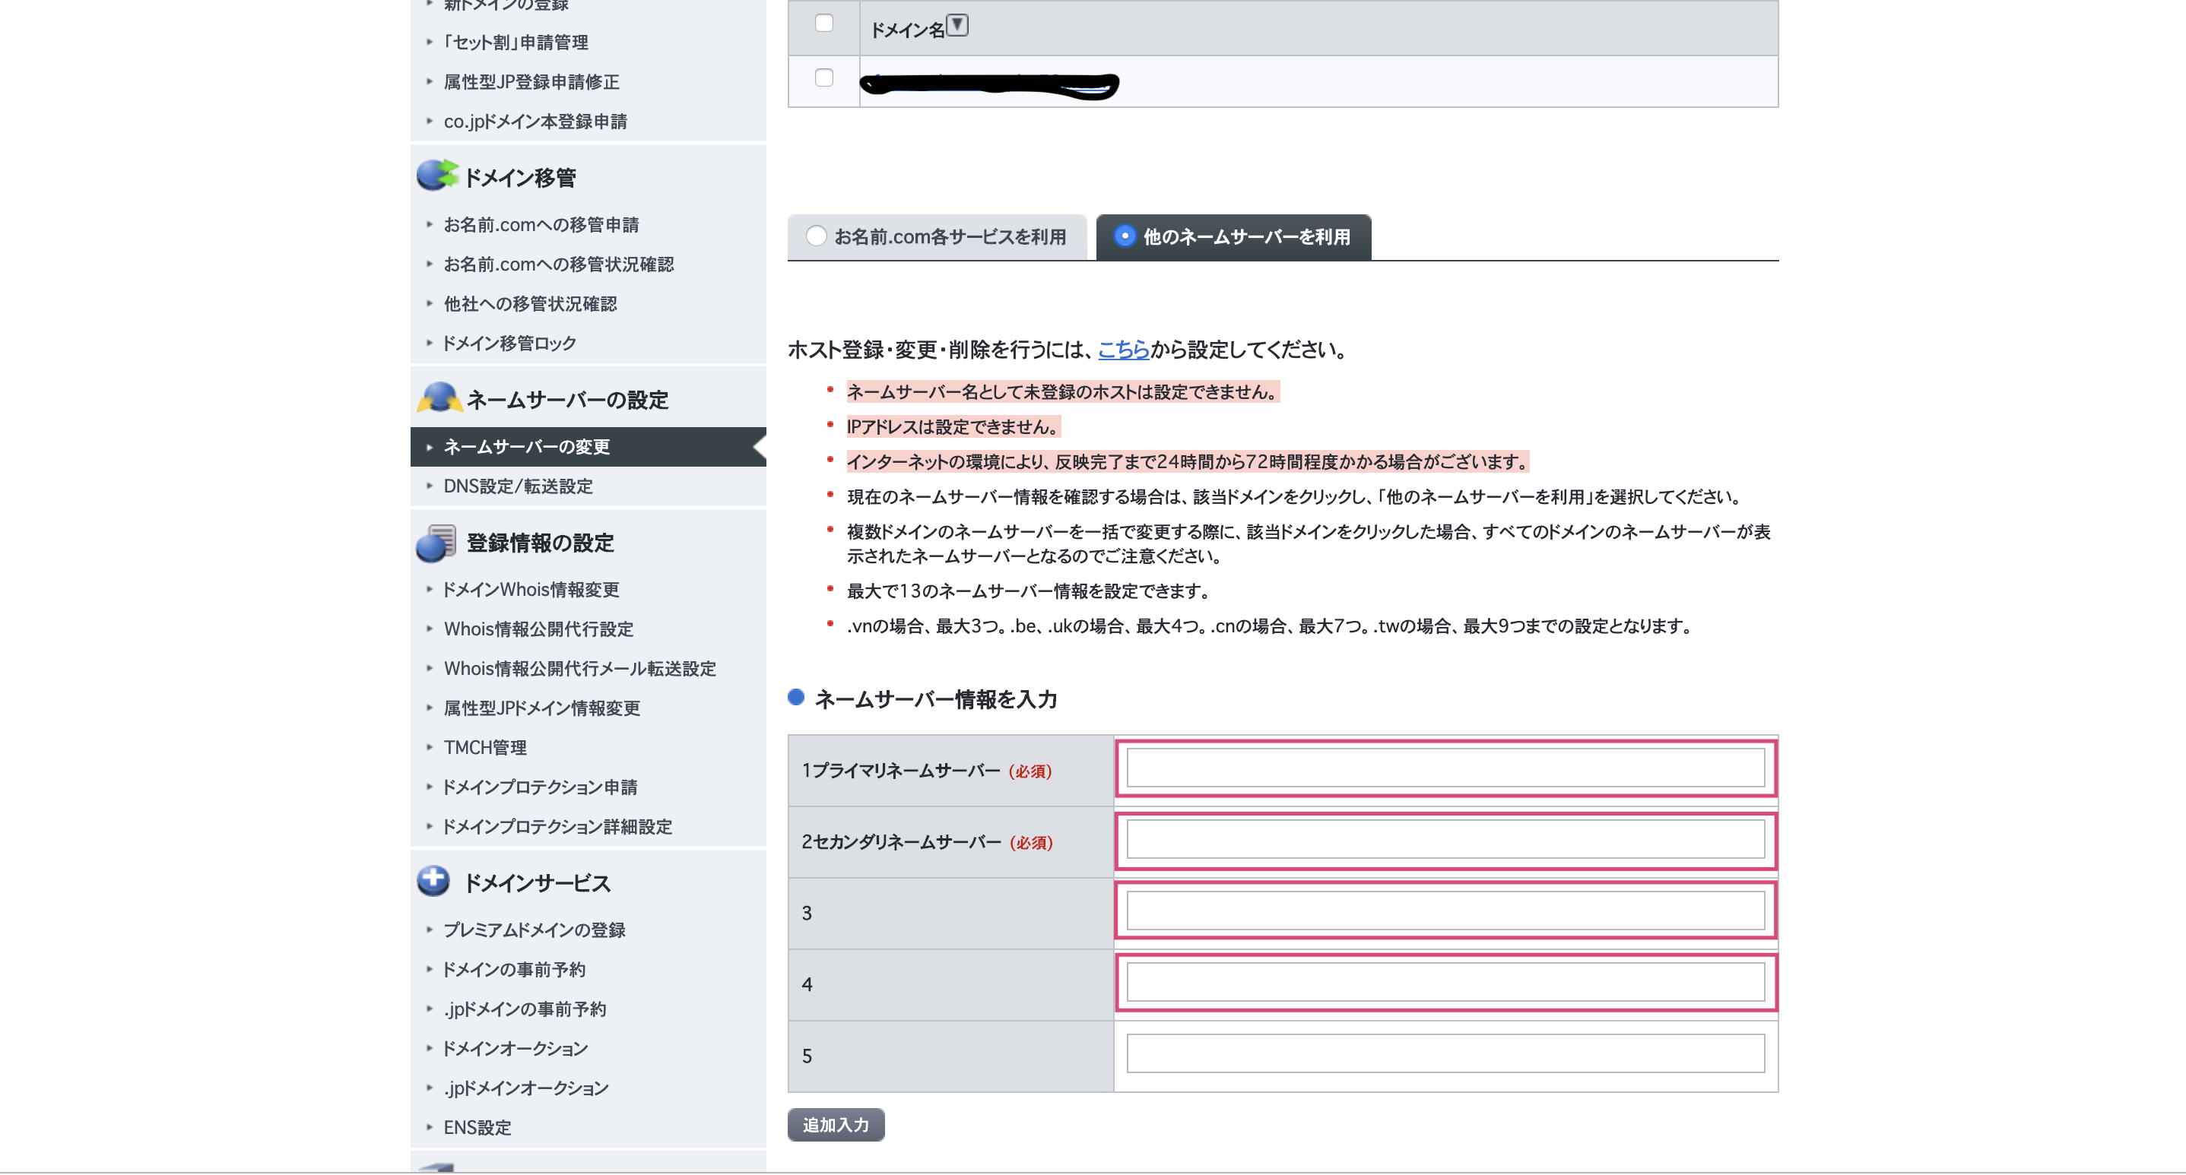
Task: Click the 登録情報の設定 heading text
Action: [540, 543]
